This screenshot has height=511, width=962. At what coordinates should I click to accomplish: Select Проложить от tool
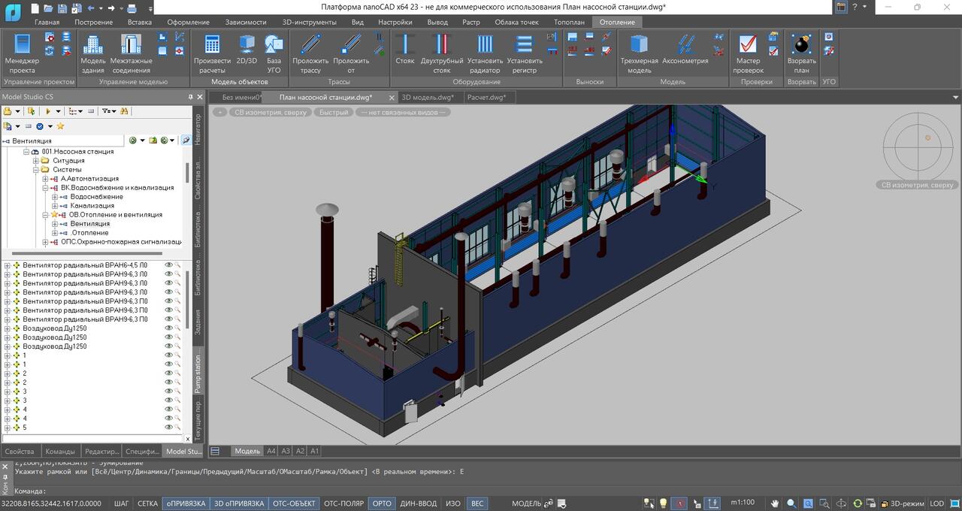point(351,53)
